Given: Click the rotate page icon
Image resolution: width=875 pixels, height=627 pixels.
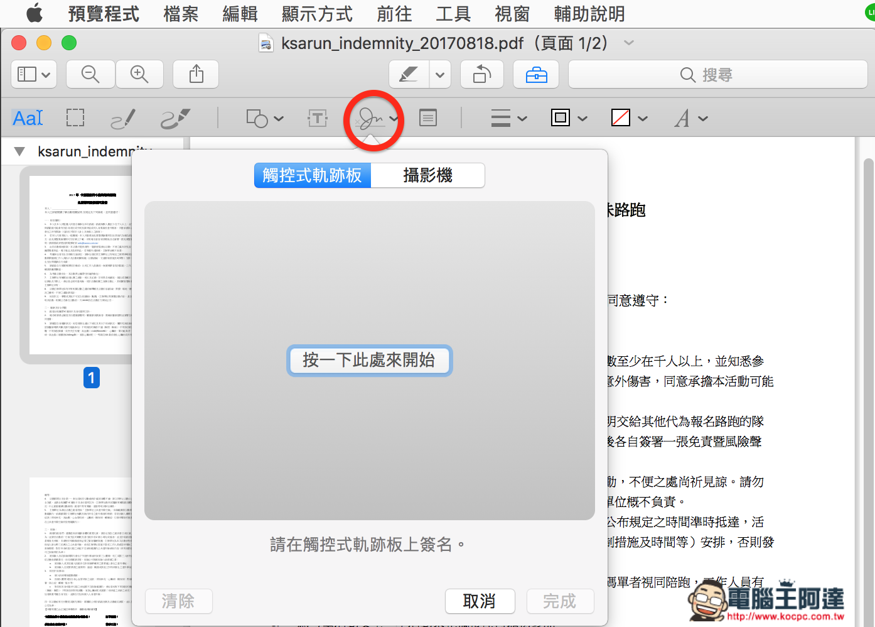Looking at the screenshot, I should tap(482, 74).
